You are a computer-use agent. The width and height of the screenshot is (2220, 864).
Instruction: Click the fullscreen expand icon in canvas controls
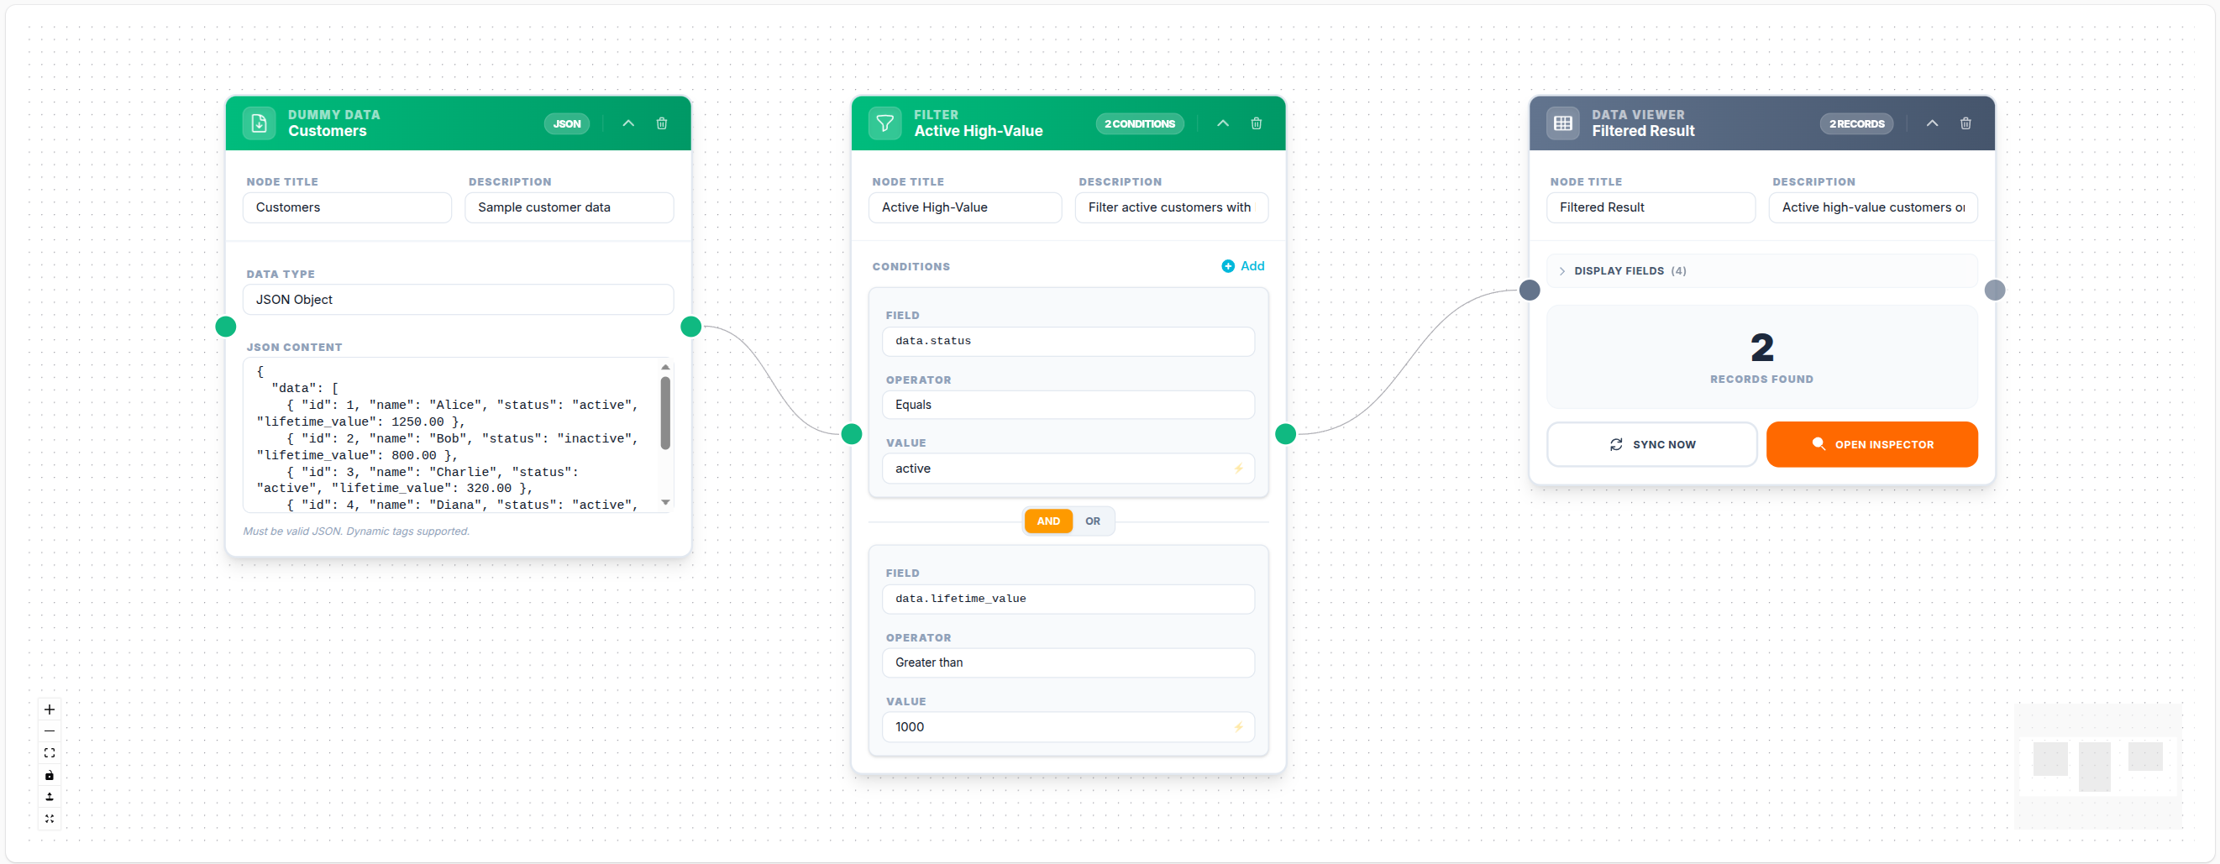[49, 819]
